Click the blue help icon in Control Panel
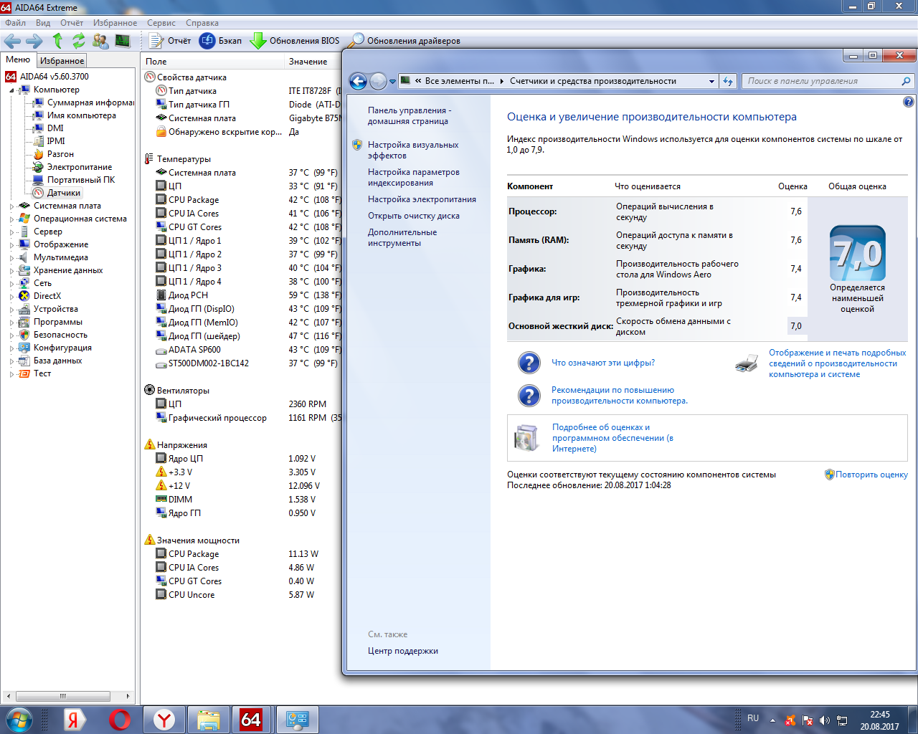The image size is (918, 734). pos(908,102)
